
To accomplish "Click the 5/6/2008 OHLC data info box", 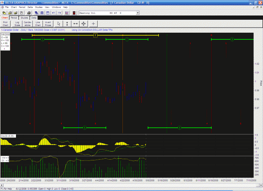I will 5,42.
